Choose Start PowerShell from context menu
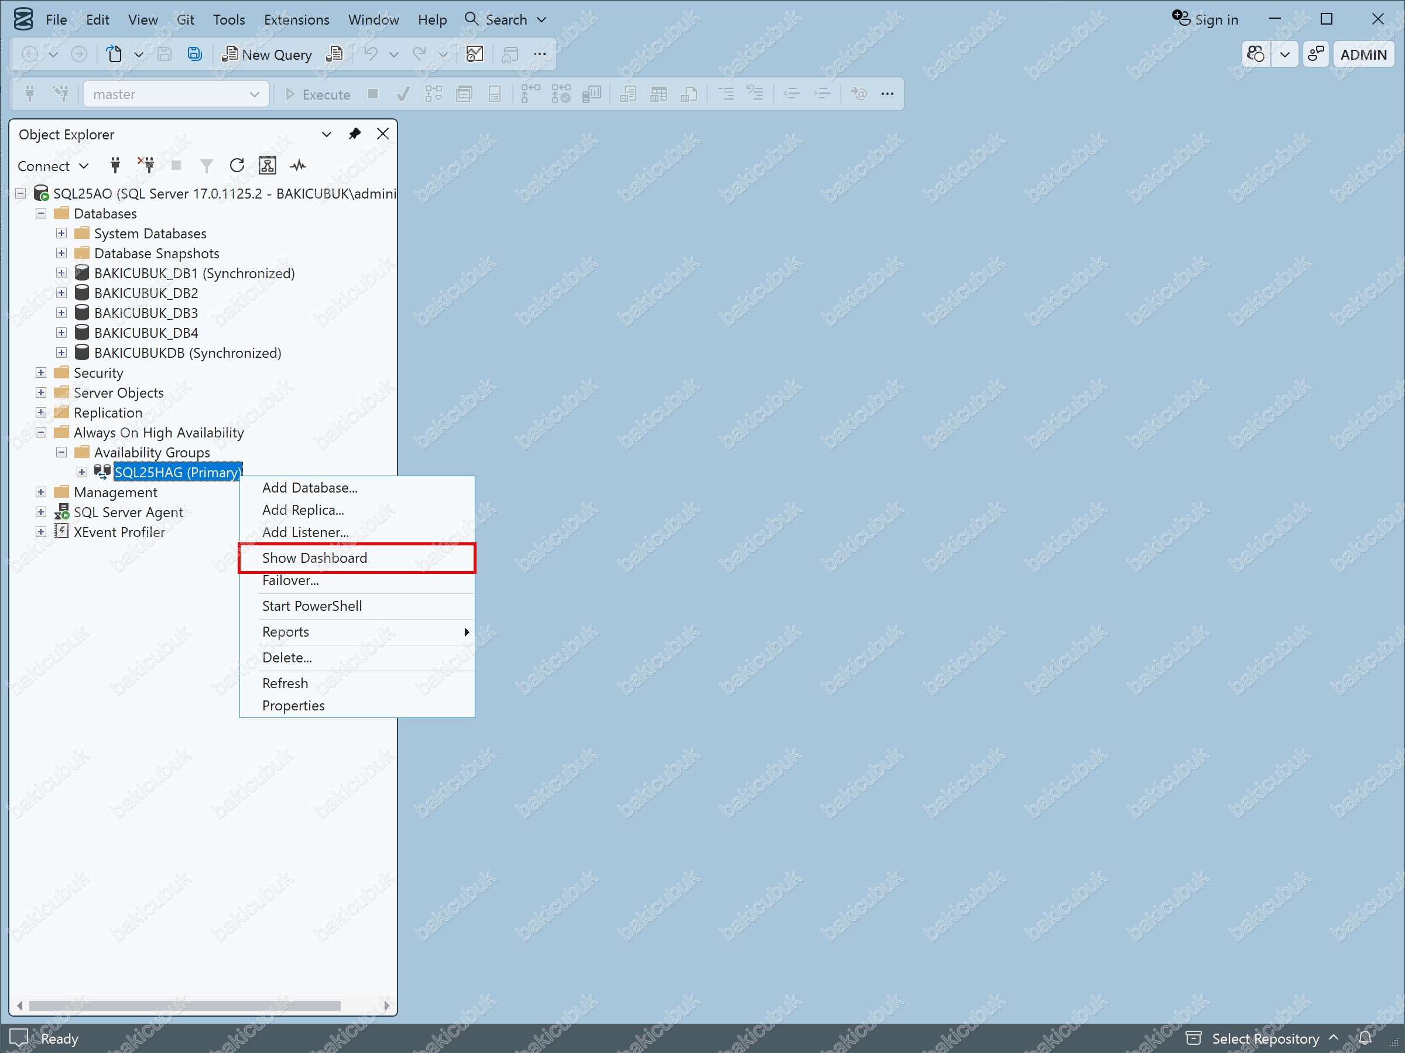 point(357,606)
